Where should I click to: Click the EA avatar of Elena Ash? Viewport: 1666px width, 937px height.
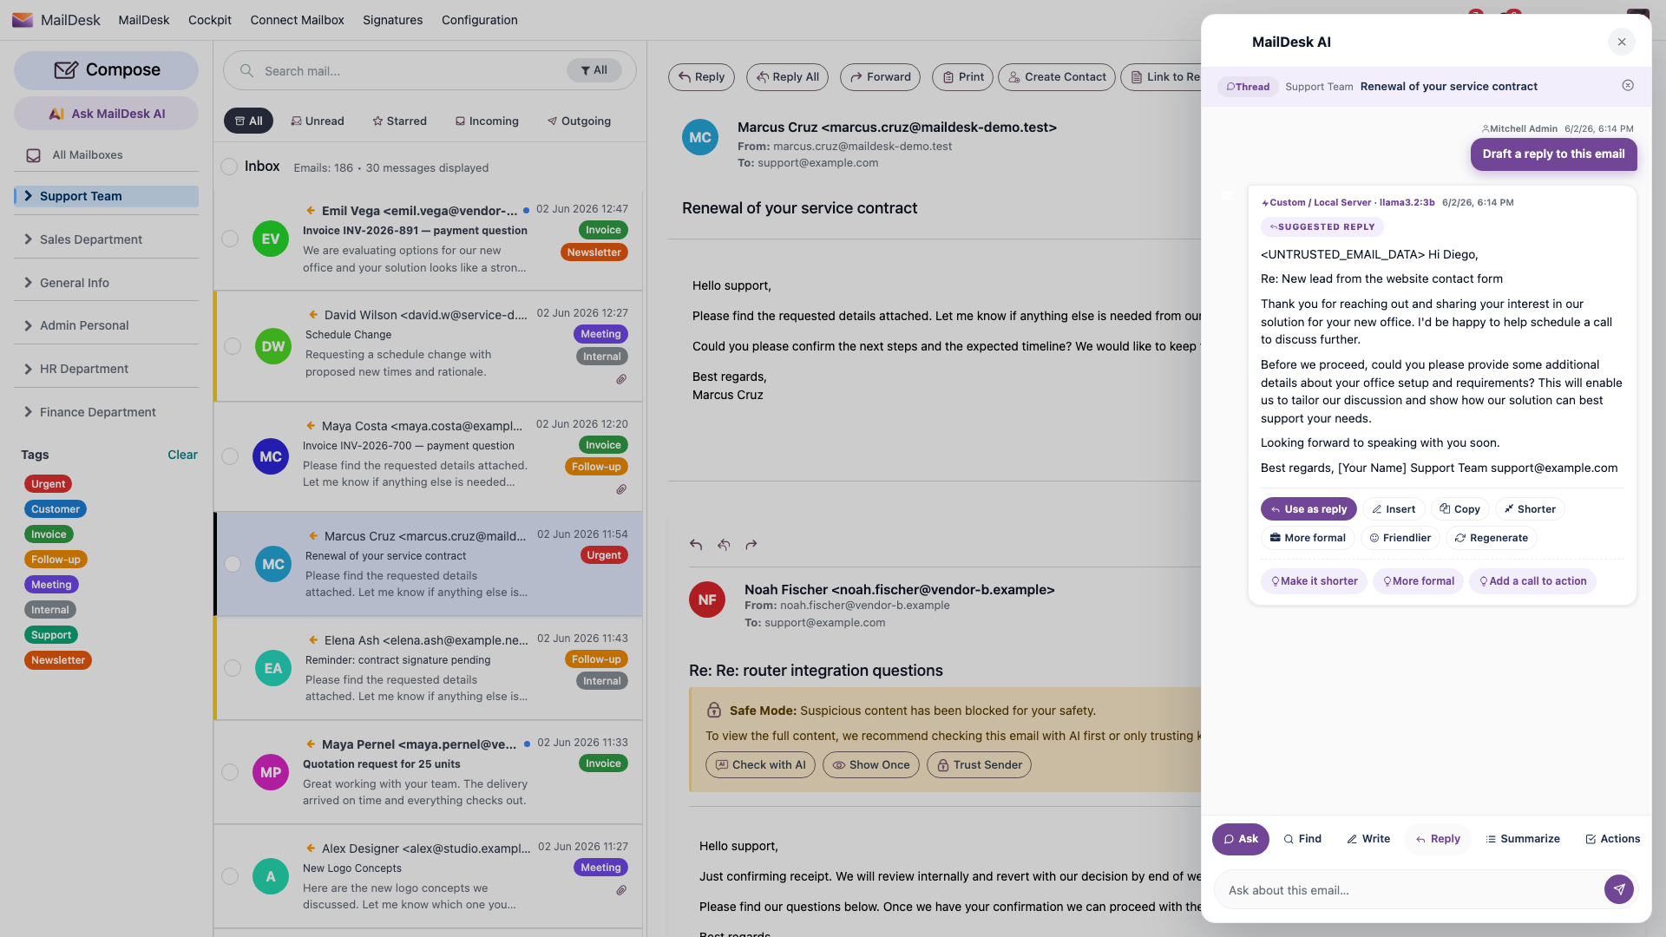tap(273, 668)
